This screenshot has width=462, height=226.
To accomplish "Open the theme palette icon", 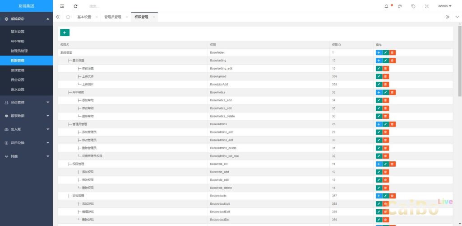I will (x=400, y=6).
